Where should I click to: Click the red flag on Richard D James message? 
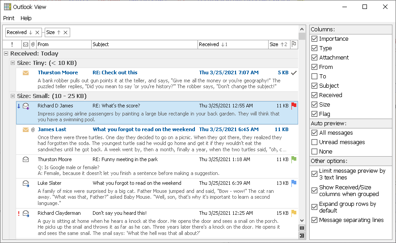(x=294, y=106)
